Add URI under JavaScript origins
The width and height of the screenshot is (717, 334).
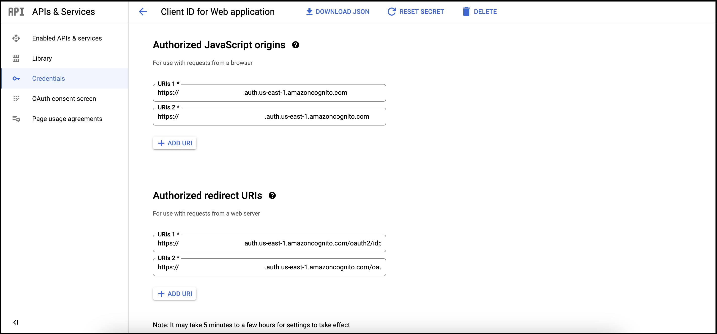(x=175, y=143)
